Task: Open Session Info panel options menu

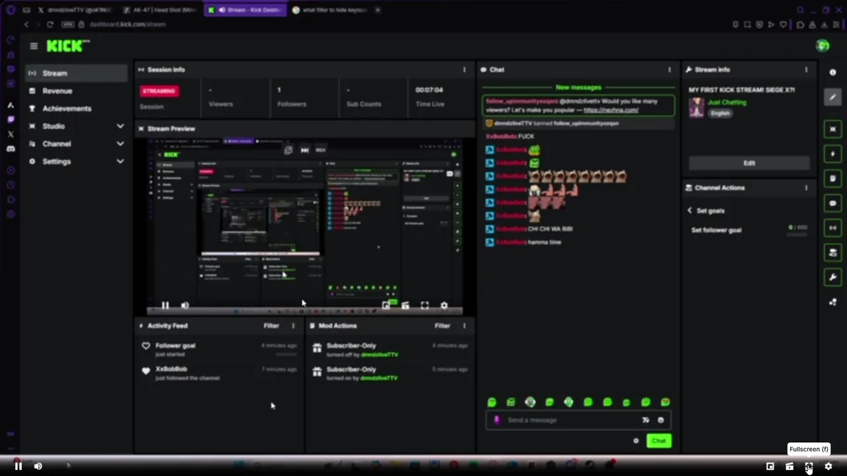Action: pos(464,69)
